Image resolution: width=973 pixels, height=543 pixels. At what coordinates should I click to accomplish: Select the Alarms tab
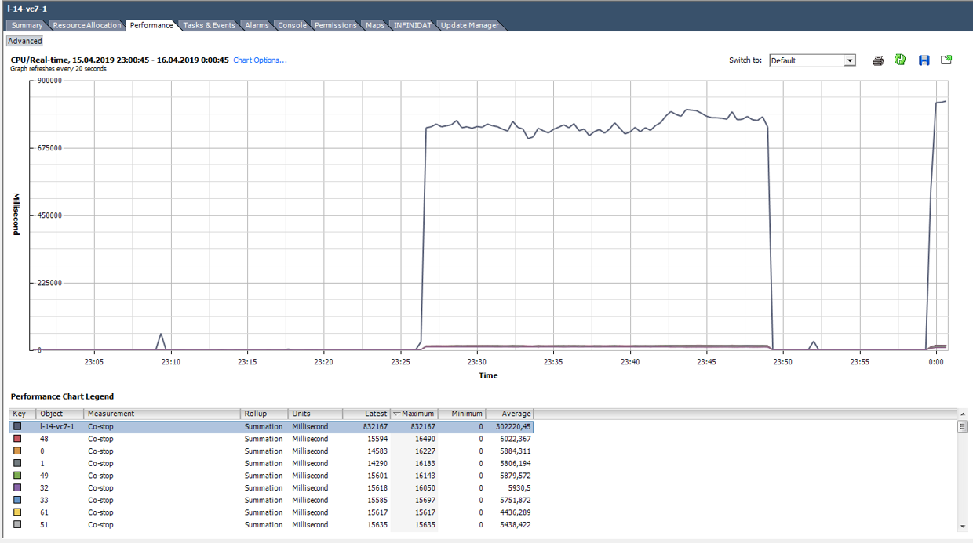click(x=257, y=24)
